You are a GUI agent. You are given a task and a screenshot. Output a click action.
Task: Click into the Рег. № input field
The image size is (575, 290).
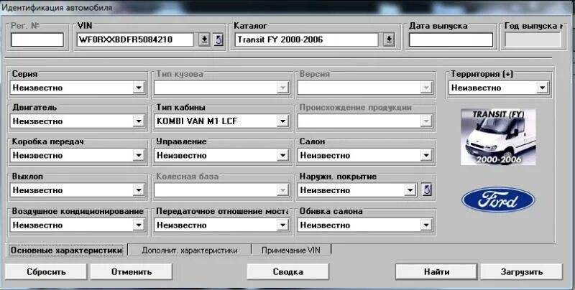click(37, 39)
